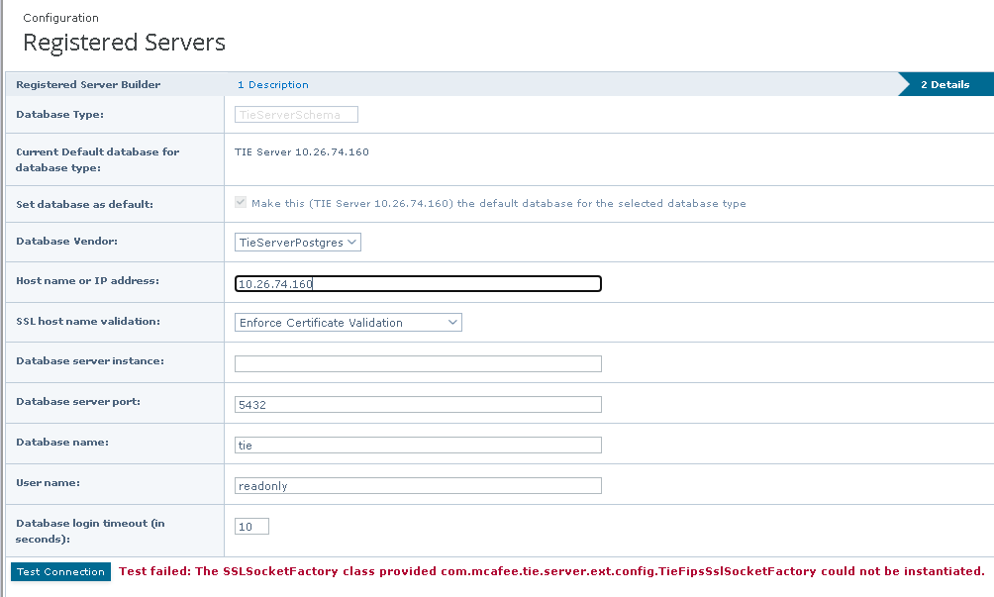Select the Database name input box
994x597 pixels.
tap(418, 445)
